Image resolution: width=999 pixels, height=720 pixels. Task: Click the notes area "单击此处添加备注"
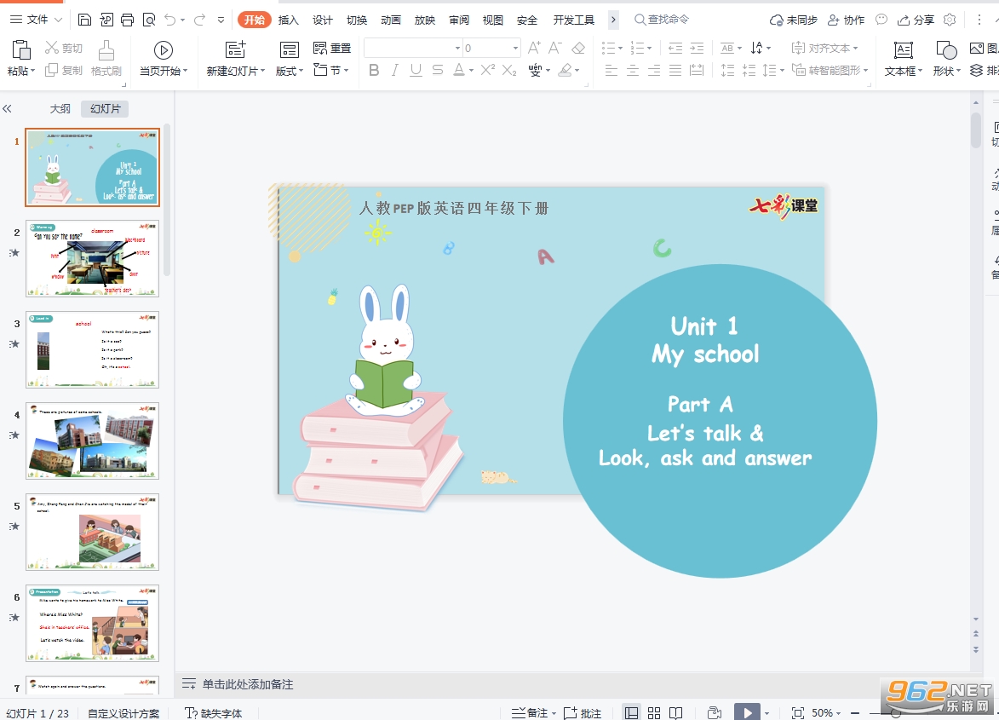coord(248,684)
